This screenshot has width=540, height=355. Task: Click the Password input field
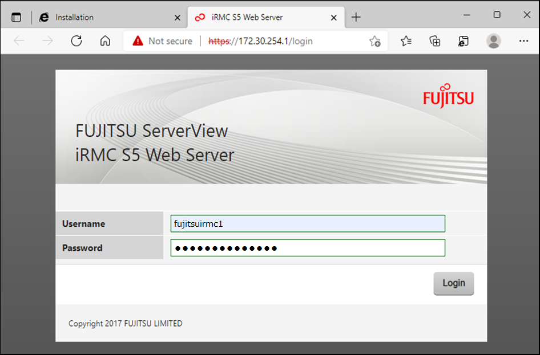(x=308, y=248)
